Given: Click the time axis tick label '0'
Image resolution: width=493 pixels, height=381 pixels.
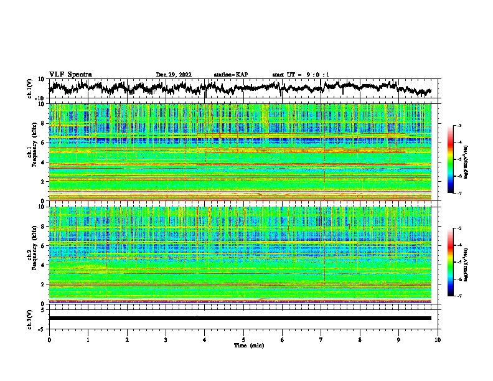Looking at the screenshot, I should tap(49, 340).
